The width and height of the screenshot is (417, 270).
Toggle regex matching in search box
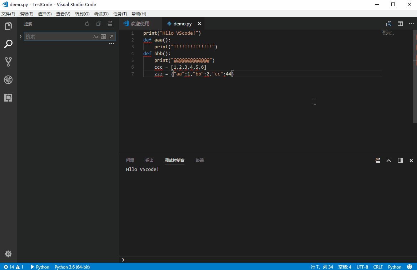(x=111, y=36)
